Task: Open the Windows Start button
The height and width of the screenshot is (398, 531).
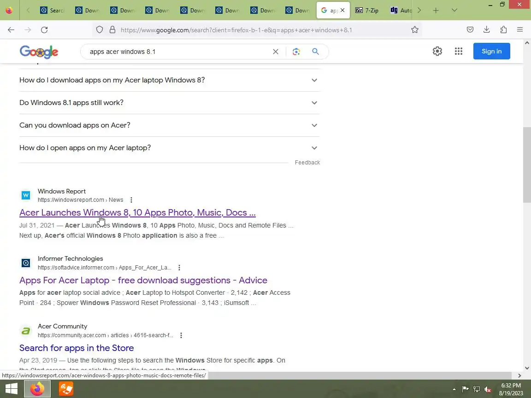Action: (x=11, y=389)
